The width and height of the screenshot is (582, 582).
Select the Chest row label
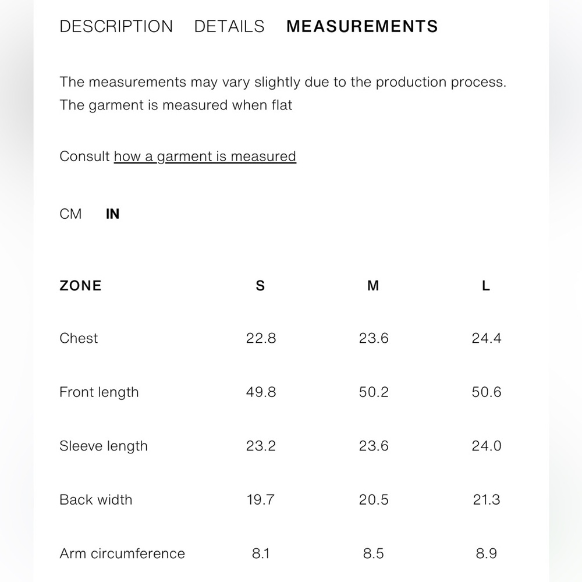[x=79, y=338]
